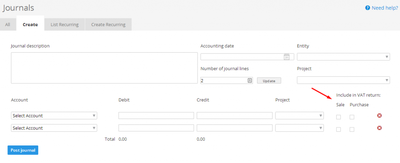
Task: Expand the first line's Project dropdown
Action: (299, 116)
